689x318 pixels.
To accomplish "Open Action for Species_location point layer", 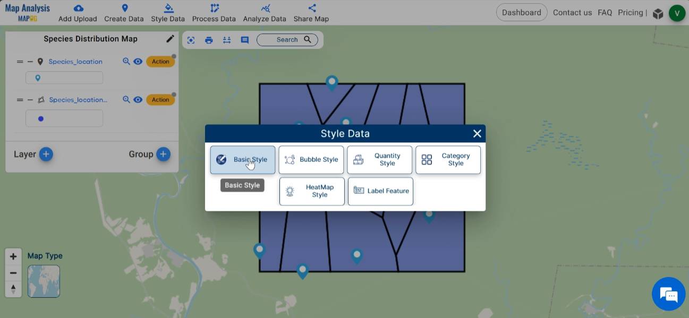I will (160, 62).
